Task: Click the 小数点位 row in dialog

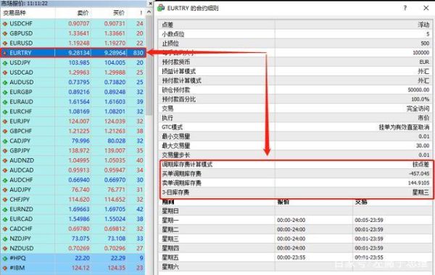Action: point(295,34)
